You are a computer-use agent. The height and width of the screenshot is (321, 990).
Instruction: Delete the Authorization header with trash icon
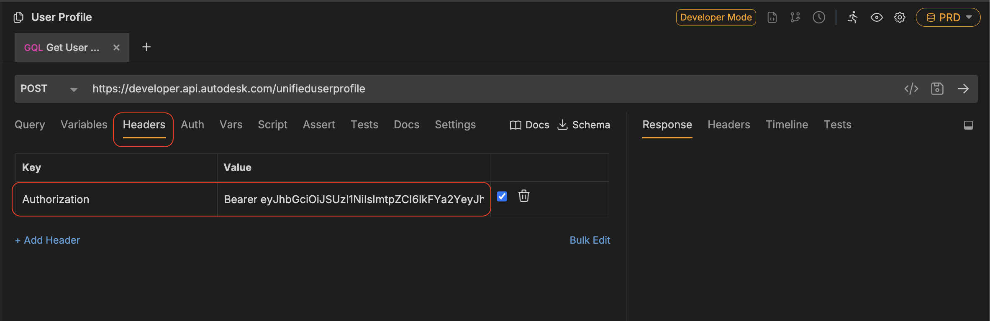tap(524, 196)
